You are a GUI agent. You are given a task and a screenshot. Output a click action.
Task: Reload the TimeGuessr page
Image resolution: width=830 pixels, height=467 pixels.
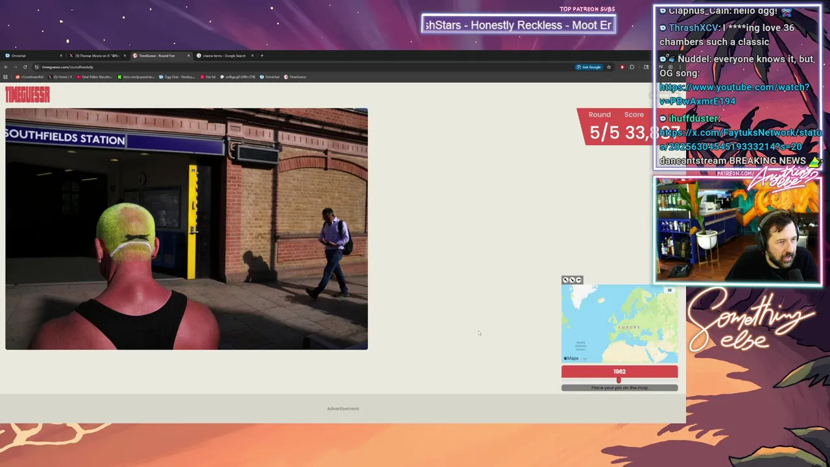pyautogui.click(x=25, y=67)
